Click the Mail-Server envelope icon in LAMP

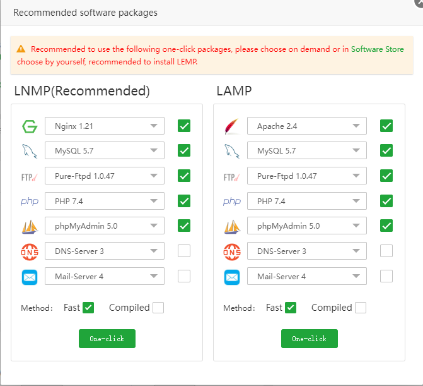232,277
